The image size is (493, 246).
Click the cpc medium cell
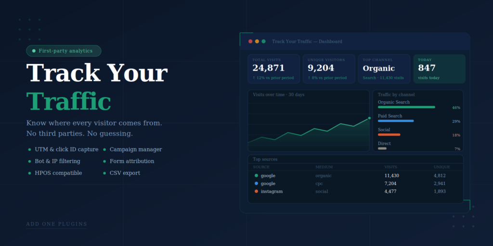[319, 184]
